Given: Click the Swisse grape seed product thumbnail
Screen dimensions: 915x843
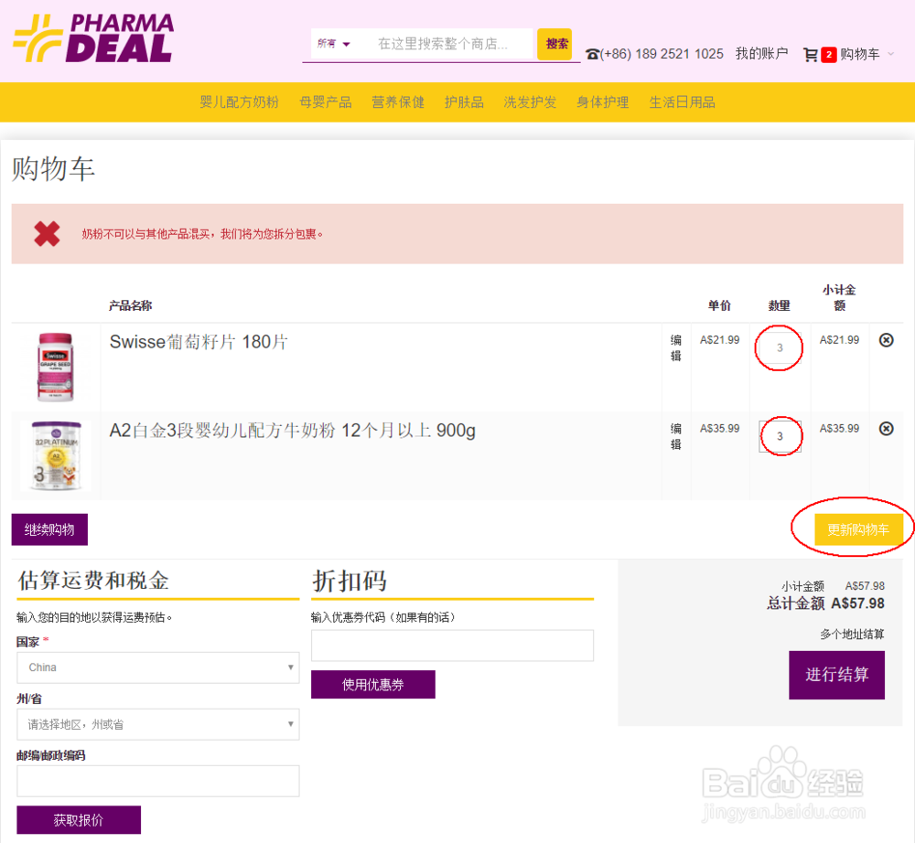Looking at the screenshot, I should pyautogui.click(x=56, y=367).
